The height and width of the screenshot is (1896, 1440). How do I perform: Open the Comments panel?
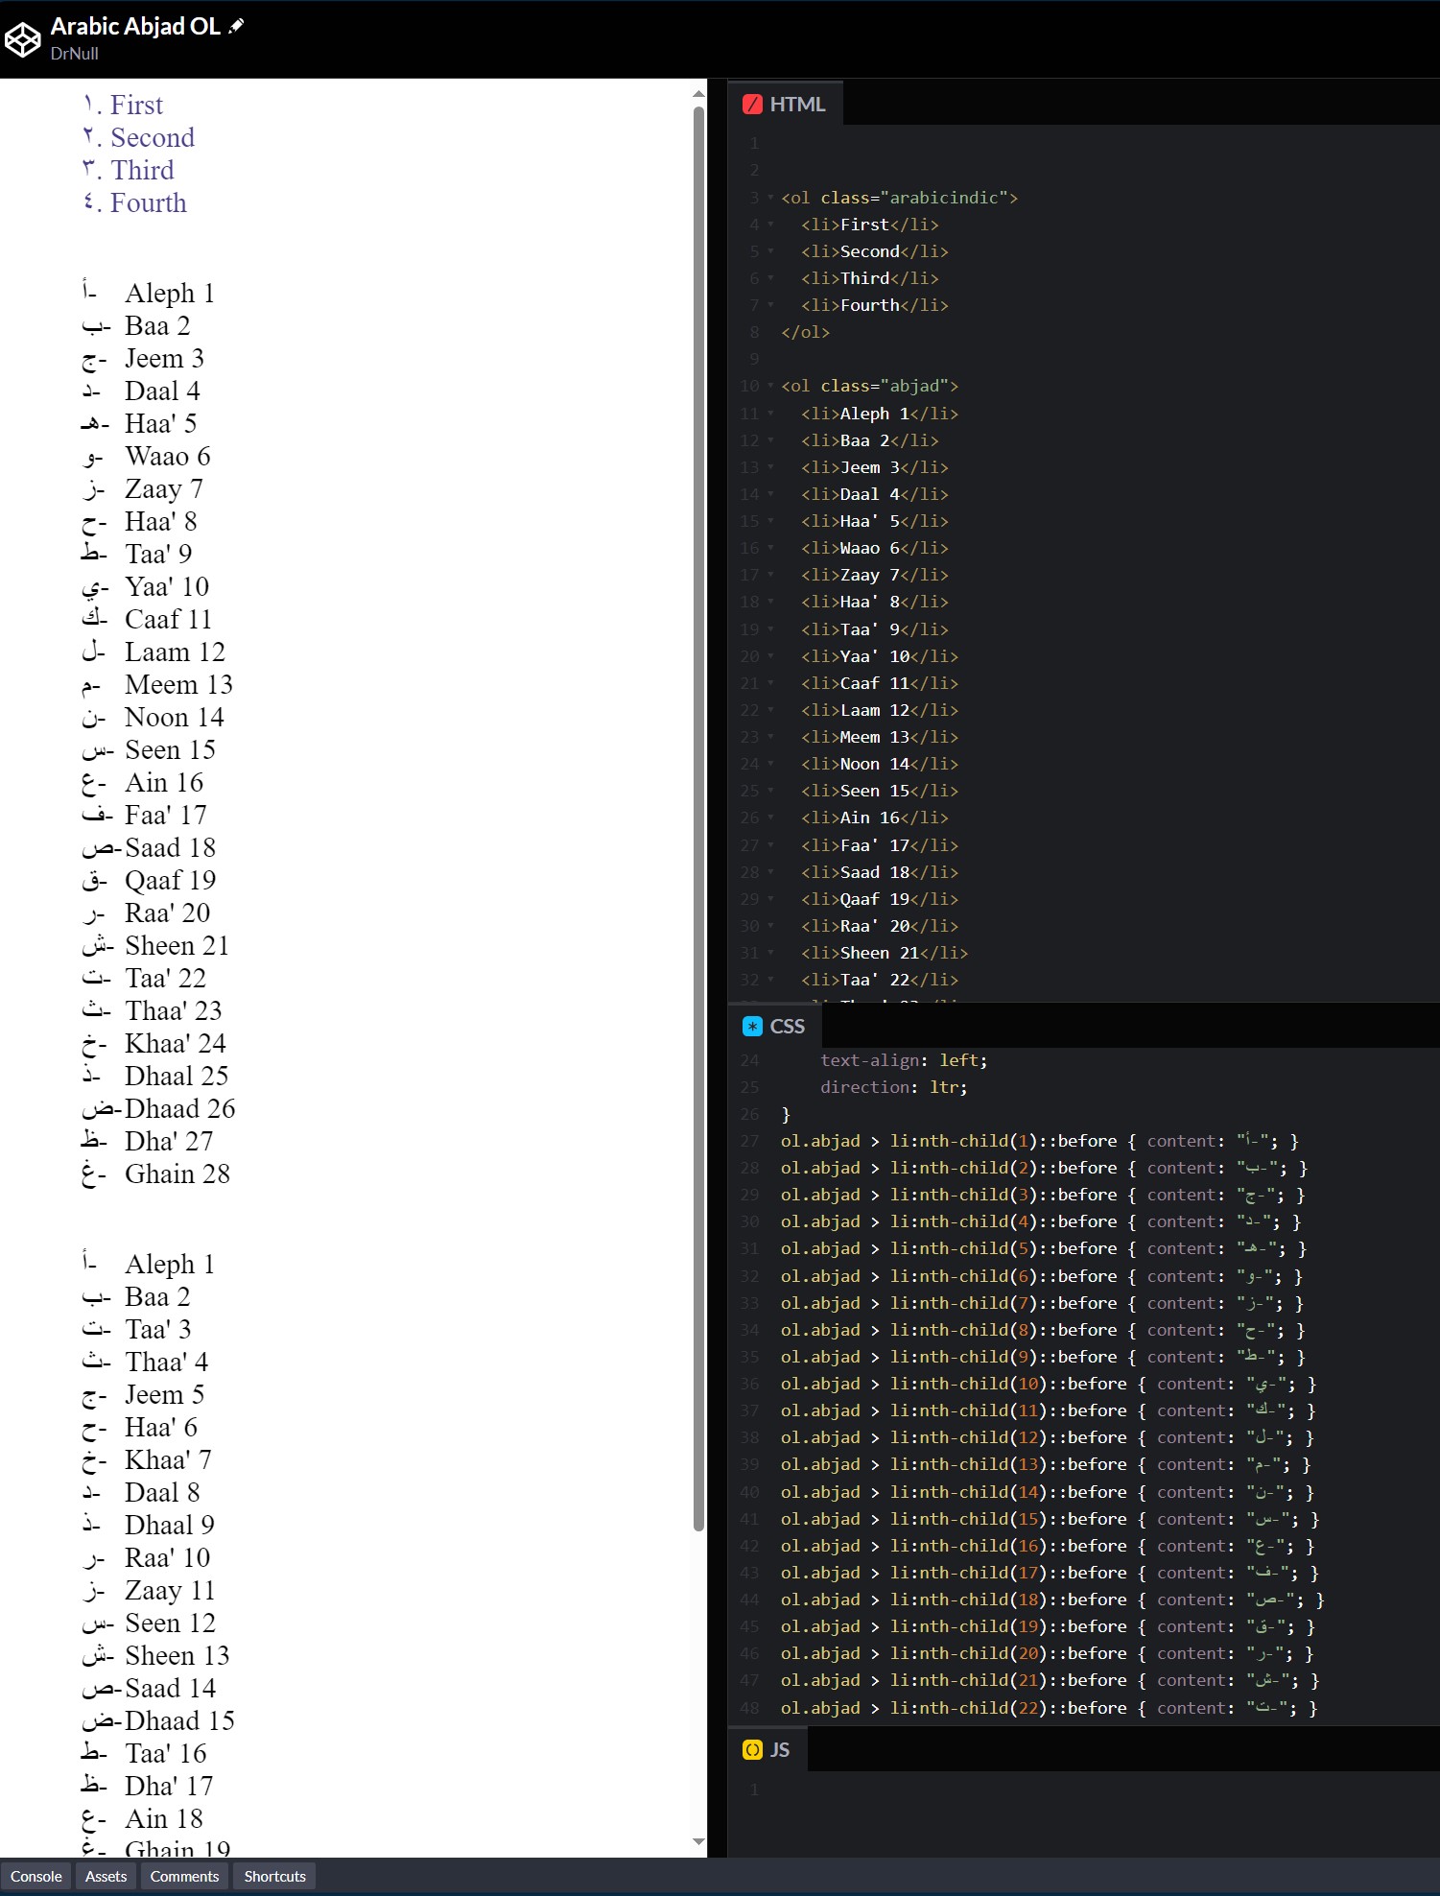[x=184, y=1876]
